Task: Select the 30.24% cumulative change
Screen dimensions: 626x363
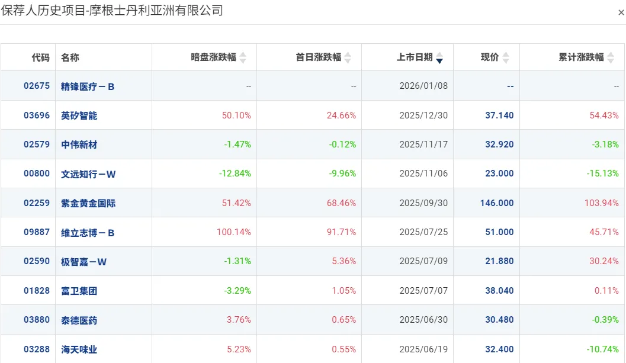Action: point(604,261)
